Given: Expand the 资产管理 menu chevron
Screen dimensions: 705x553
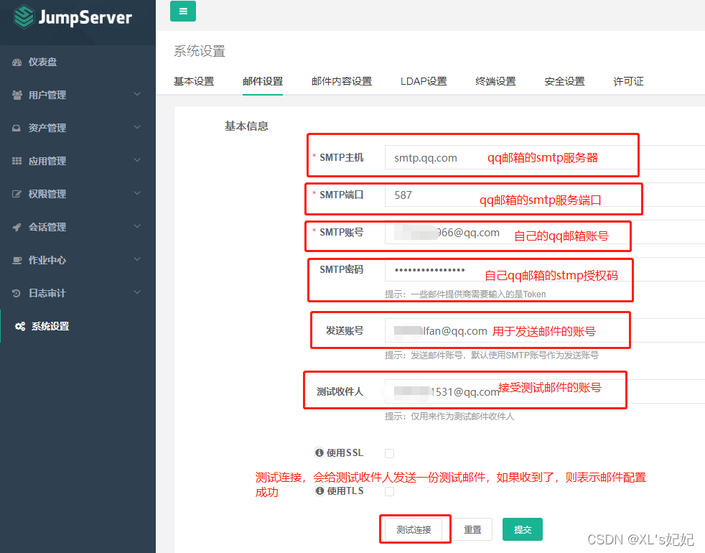Looking at the screenshot, I should tap(137, 127).
